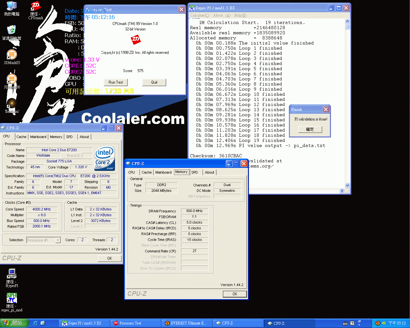Open the My Computer desktop icon
Viewport: 410px width, 328px height.
click(x=12, y=9)
